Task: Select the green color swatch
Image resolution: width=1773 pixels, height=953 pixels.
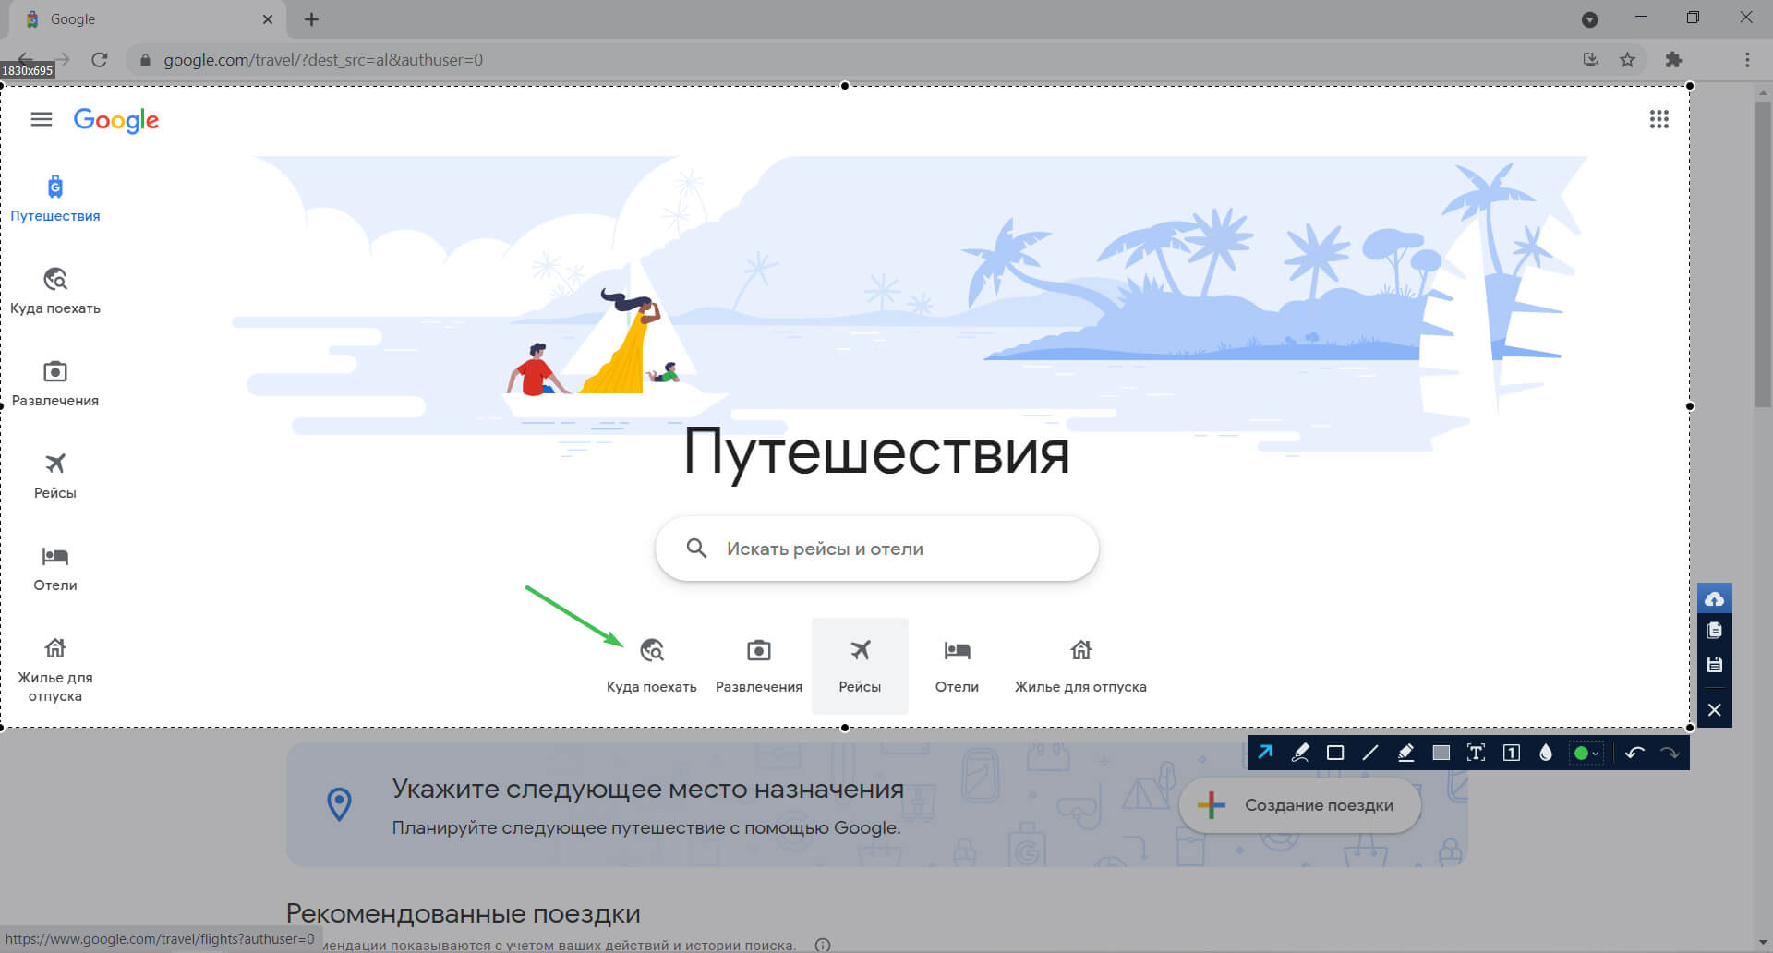Action: (1583, 753)
